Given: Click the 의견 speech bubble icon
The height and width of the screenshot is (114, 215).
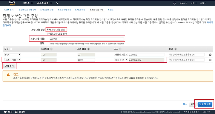Looking at the screenshot, I should pyautogui.click(x=5, y=112).
